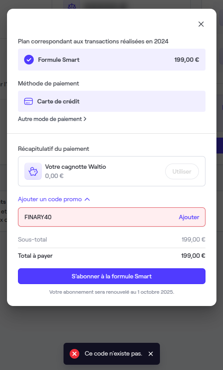The image size is (223, 370).
Task: Collapse the promo code chevron
Action: point(87,199)
